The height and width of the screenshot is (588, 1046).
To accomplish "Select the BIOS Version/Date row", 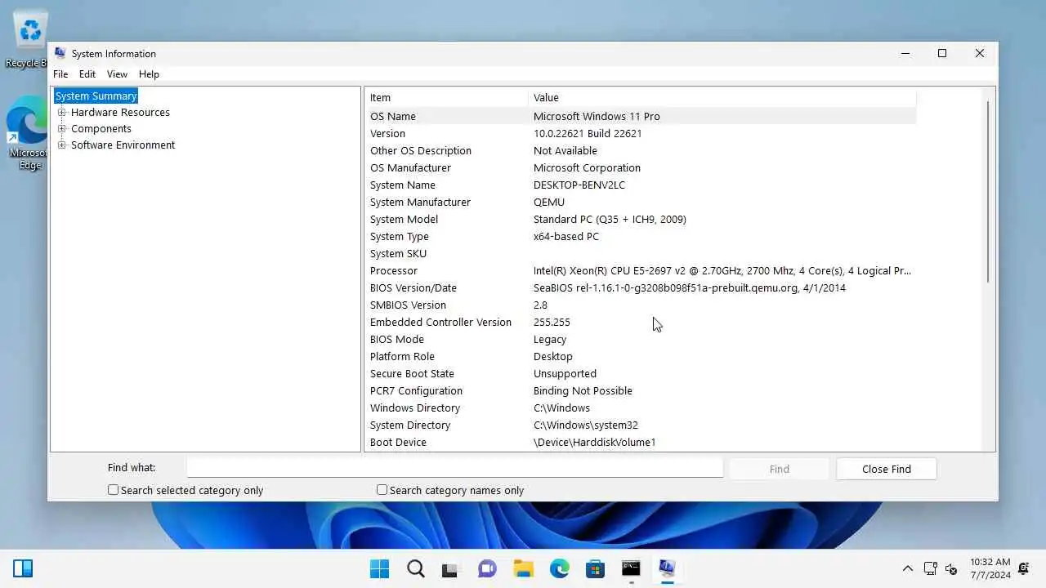I will click(641, 287).
